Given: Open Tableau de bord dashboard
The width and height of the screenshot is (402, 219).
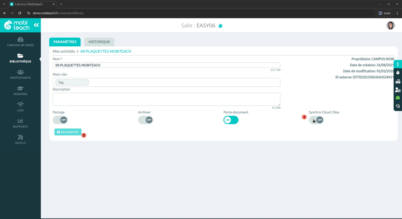Looking at the screenshot, I should [x=20, y=42].
